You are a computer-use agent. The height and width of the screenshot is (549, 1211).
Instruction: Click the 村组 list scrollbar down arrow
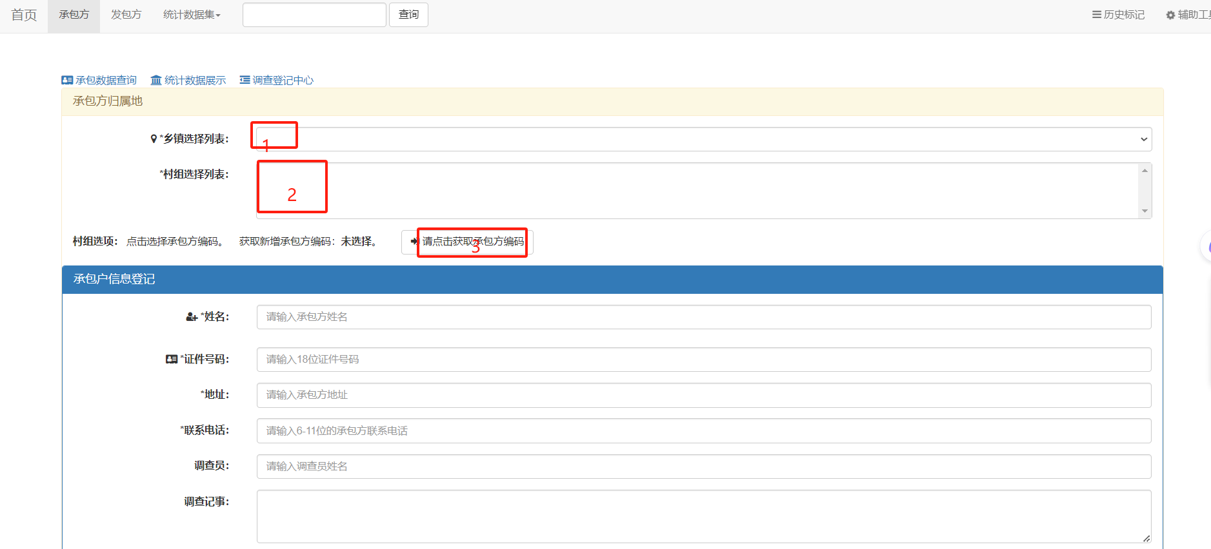tap(1145, 211)
